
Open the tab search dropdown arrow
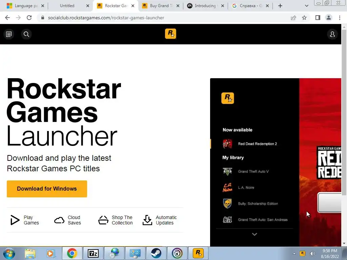pos(306,6)
